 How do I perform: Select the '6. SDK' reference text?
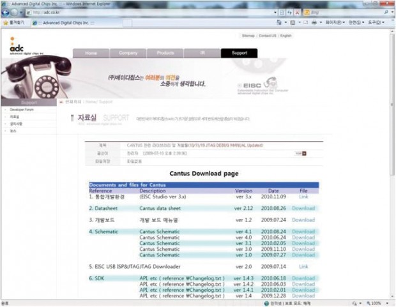pos(96,278)
